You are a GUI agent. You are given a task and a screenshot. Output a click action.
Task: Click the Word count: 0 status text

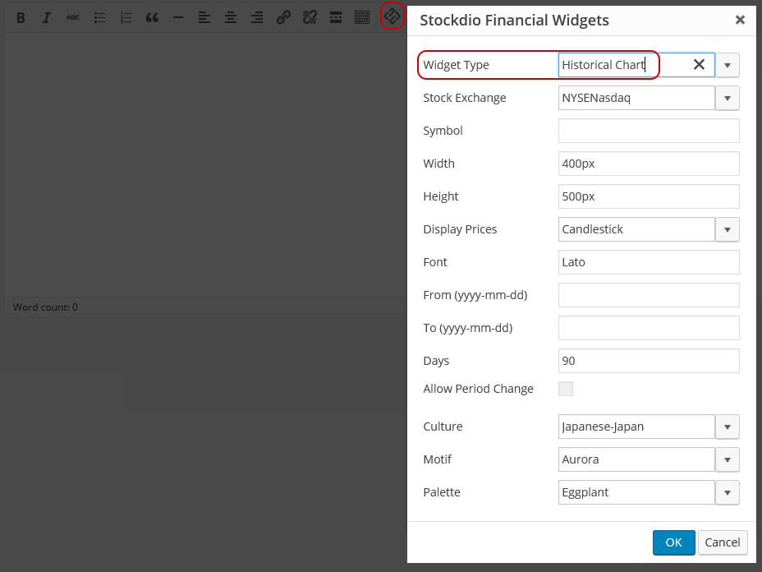(45, 307)
